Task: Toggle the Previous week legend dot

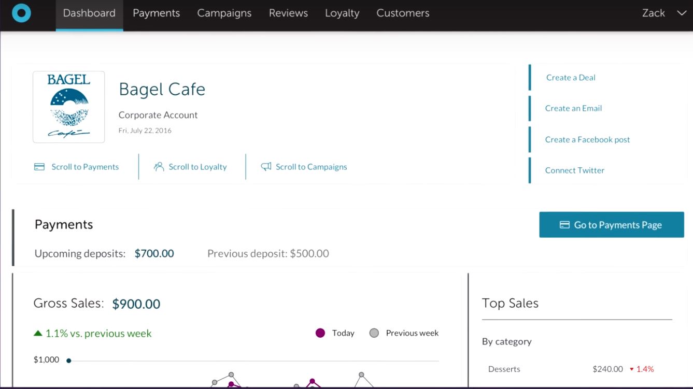Action: [374, 333]
